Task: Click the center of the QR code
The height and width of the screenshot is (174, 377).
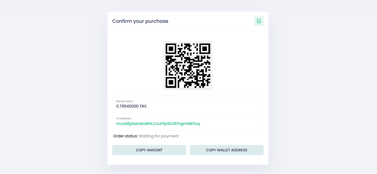Action: (188, 66)
